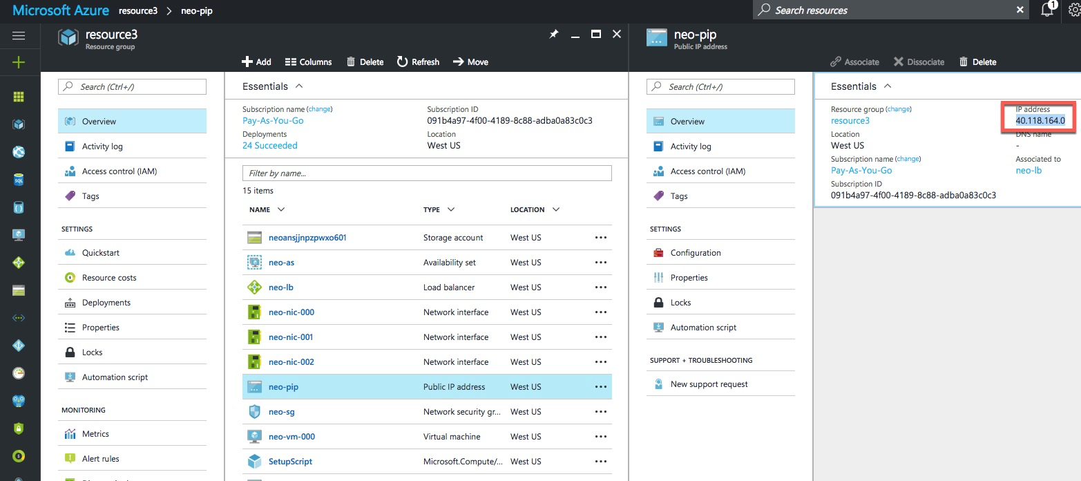Open more options for neo-lb row

click(600, 287)
